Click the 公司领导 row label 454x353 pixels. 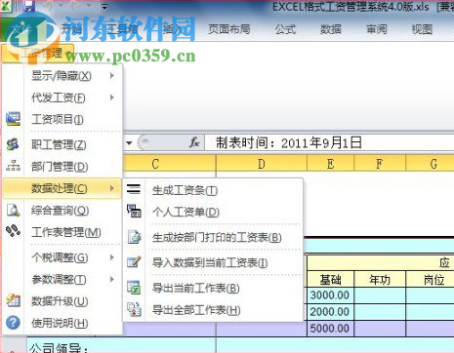point(59,348)
